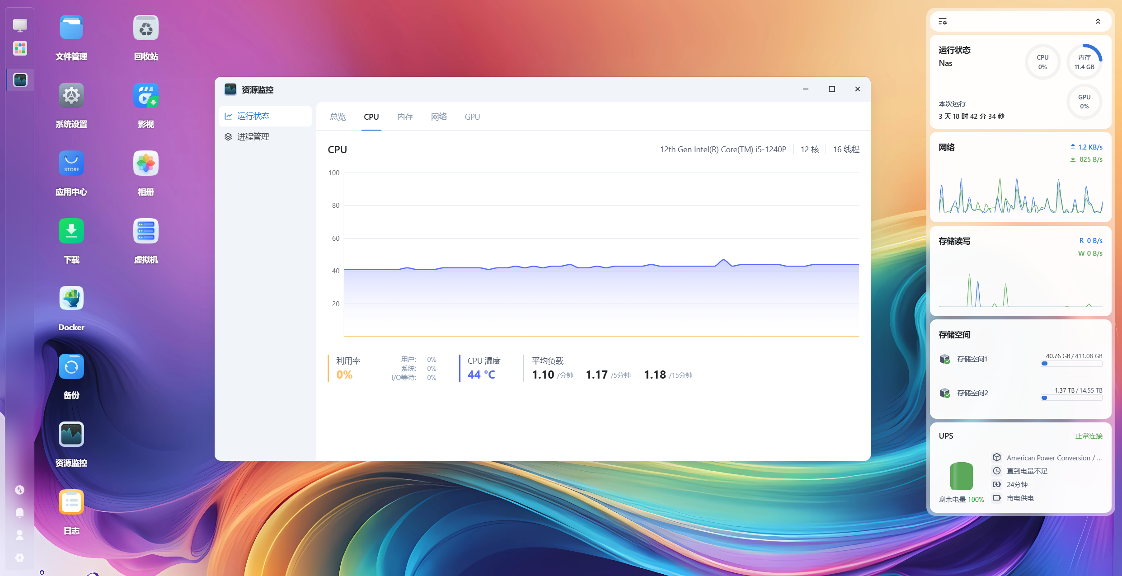The height and width of the screenshot is (576, 1122).
Task: Open the 文件管理 file manager icon
Action: pyautogui.click(x=71, y=28)
